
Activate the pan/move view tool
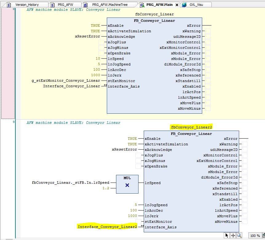coord(233,235)
